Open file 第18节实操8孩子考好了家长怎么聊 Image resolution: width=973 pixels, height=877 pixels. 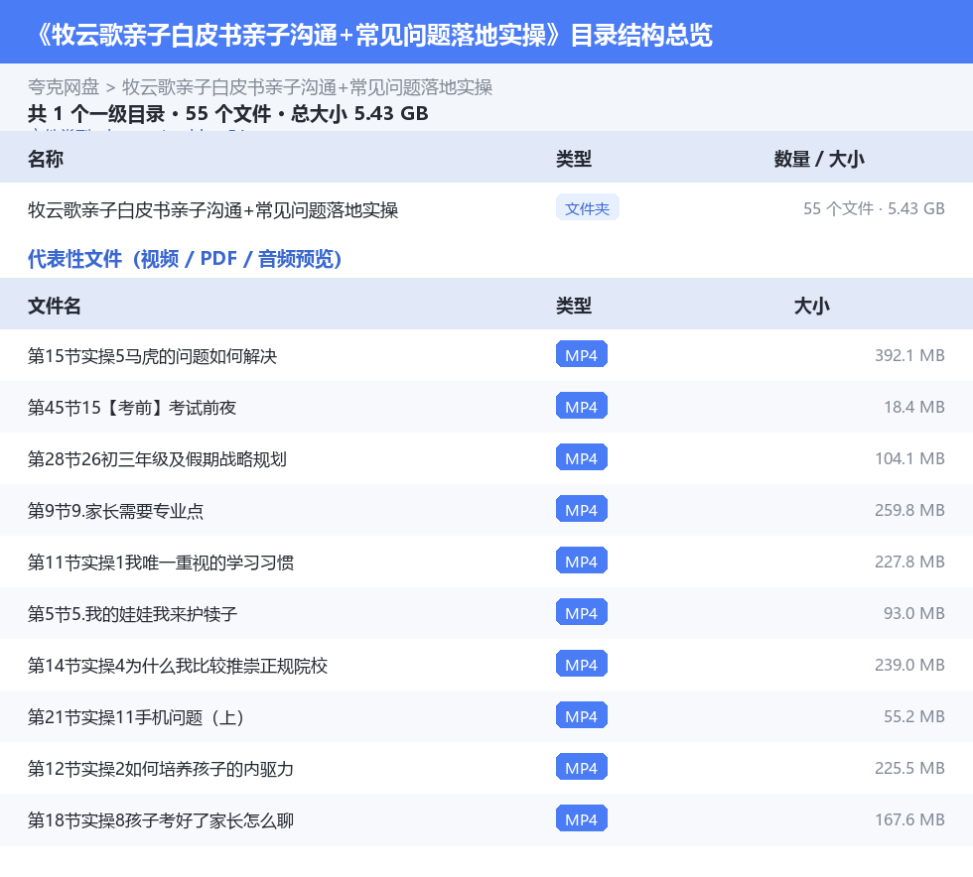click(161, 819)
